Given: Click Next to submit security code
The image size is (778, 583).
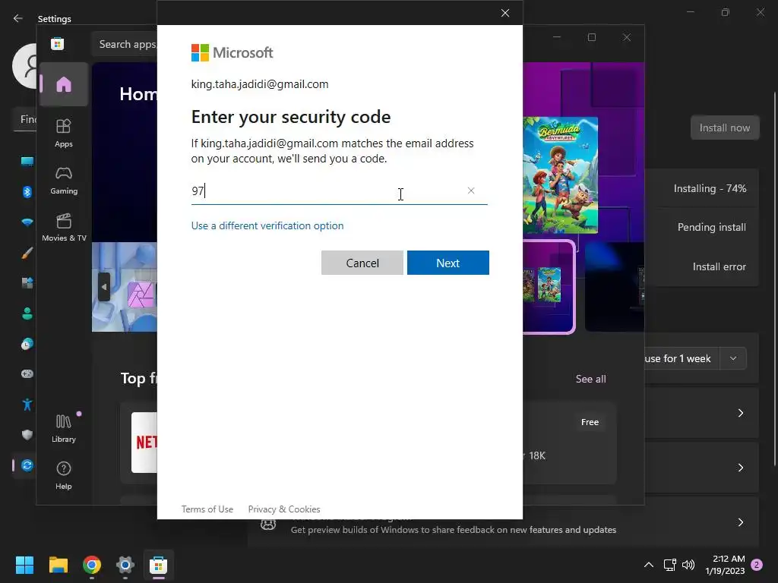Looking at the screenshot, I should pos(448,263).
